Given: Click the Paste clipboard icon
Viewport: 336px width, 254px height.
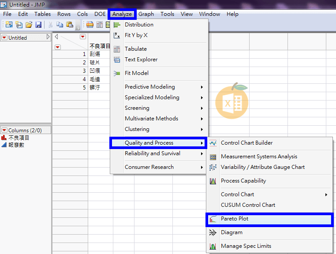Looking at the screenshot, I should 69,24.
